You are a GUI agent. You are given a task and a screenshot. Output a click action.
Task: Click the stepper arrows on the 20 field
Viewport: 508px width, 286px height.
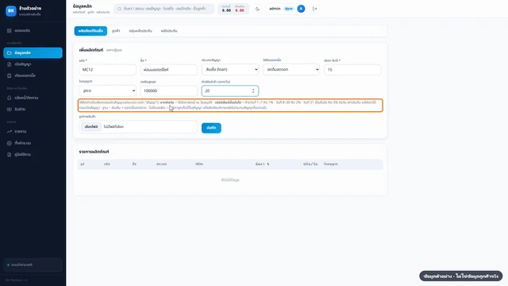click(x=253, y=91)
